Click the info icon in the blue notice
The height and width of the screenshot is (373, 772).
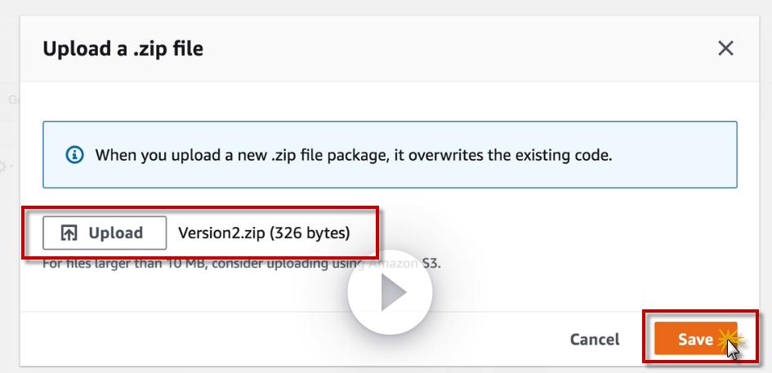74,154
